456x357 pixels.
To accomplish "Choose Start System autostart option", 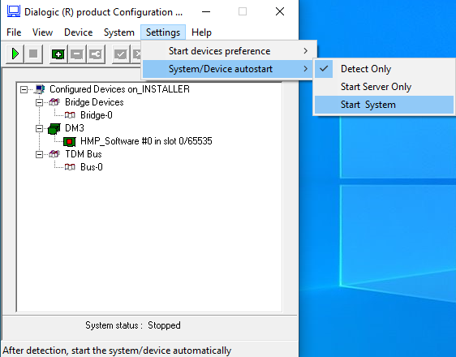I will 384,105.
